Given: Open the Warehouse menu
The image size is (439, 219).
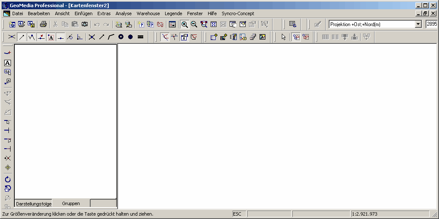Looking at the screenshot, I should pos(148,13).
